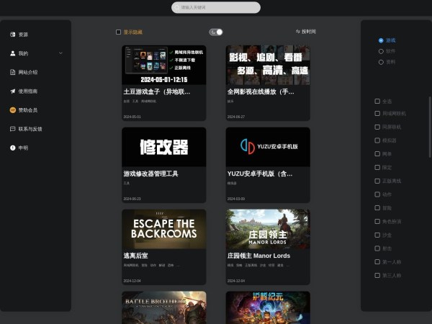Enable the 显示隐藏 checkbox
432x324 pixels.
coord(119,32)
